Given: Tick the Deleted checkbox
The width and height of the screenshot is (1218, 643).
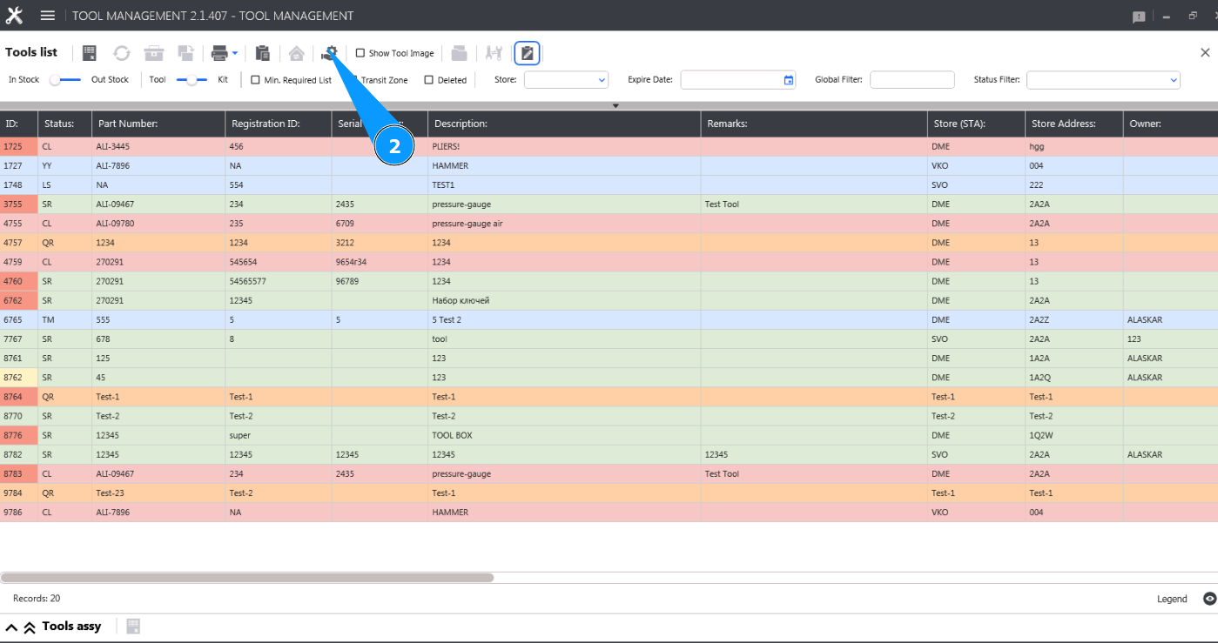Looking at the screenshot, I should click(429, 80).
